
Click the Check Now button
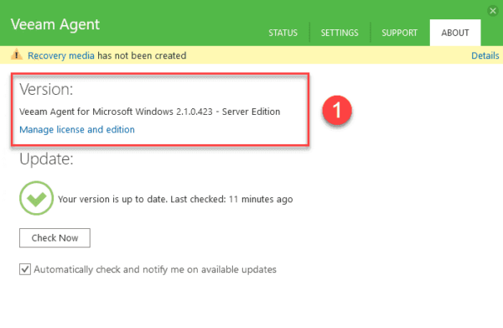tap(54, 237)
